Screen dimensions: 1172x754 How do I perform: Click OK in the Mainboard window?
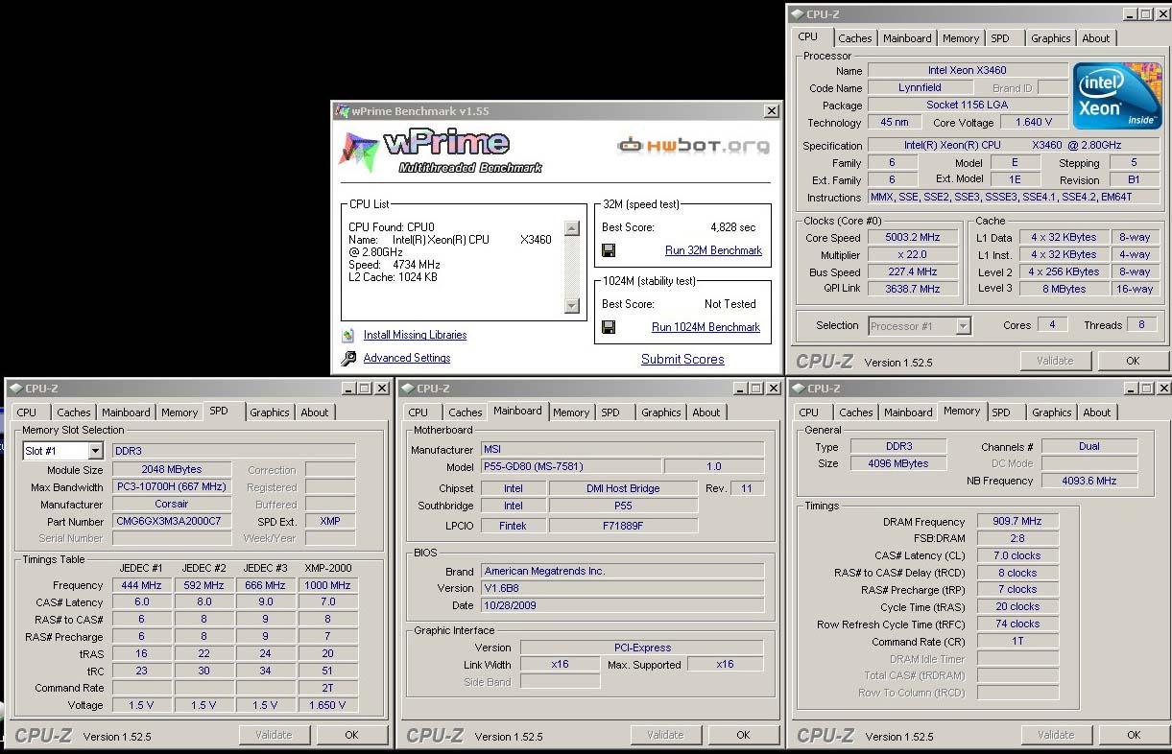[743, 735]
